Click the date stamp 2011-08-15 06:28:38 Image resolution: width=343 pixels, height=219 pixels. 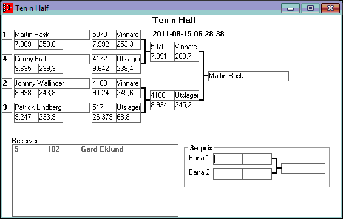pyautogui.click(x=188, y=34)
